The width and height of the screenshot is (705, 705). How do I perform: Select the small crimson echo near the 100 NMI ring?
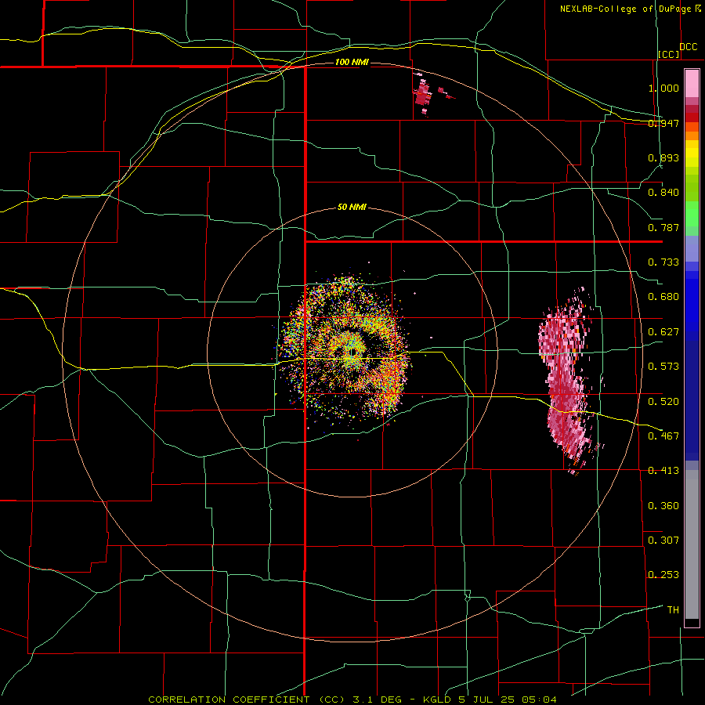click(x=423, y=96)
